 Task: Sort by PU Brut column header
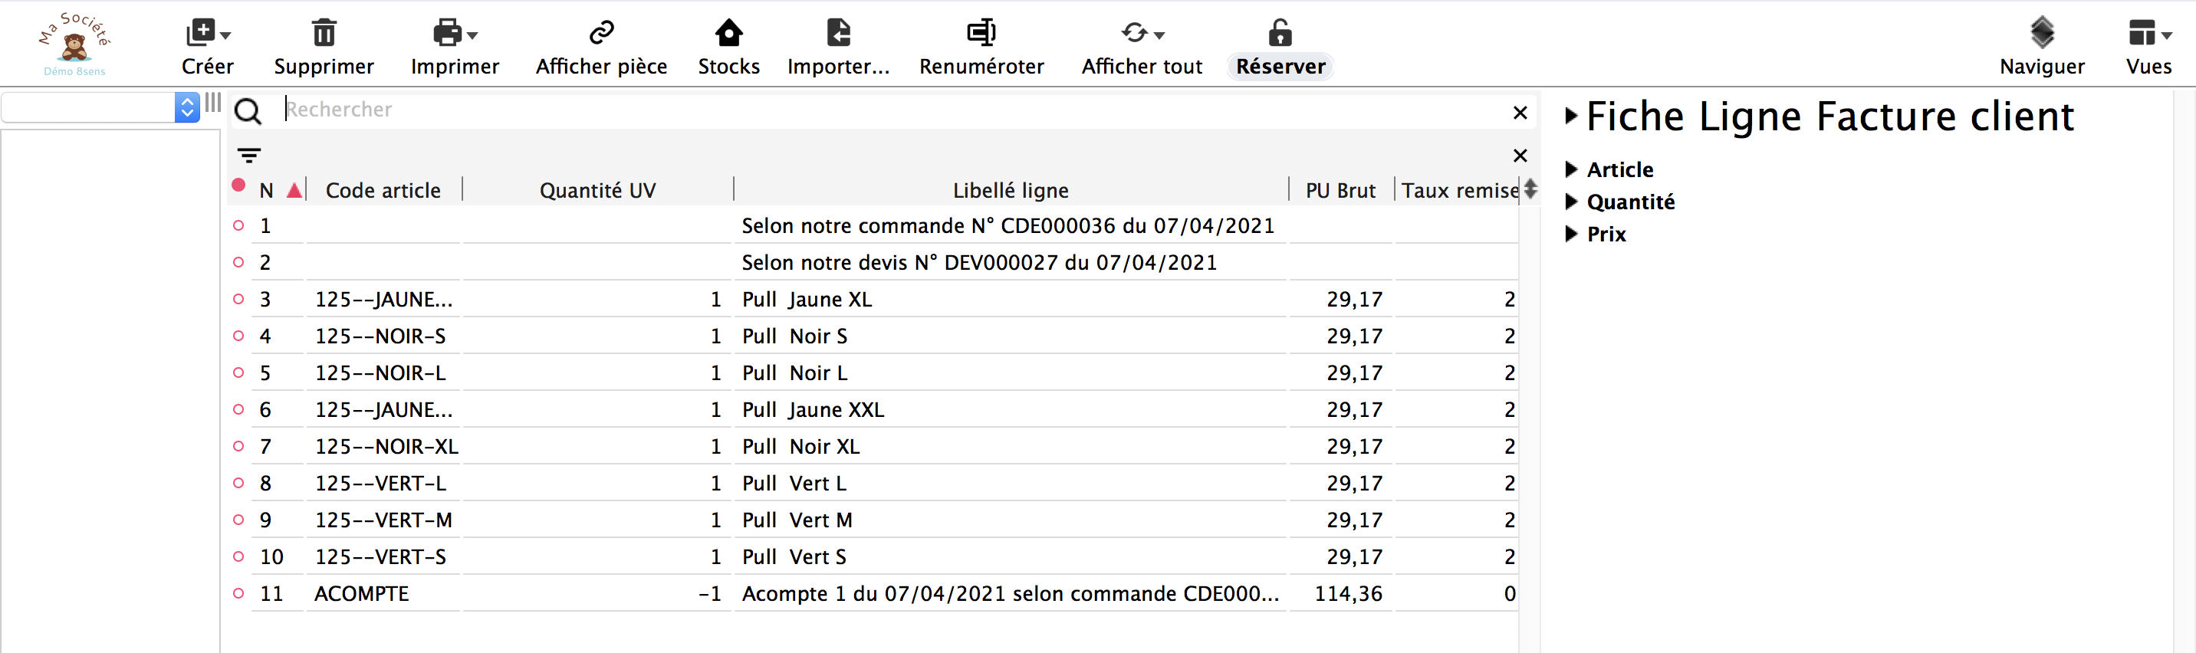tap(1340, 190)
